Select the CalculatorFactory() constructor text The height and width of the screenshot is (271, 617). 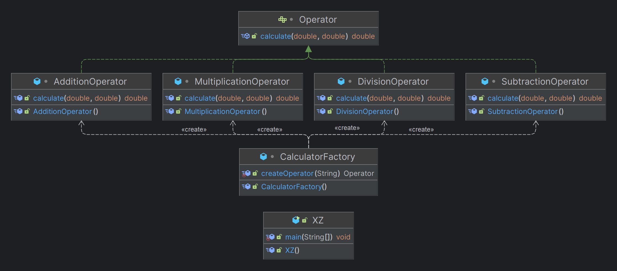[x=294, y=187]
